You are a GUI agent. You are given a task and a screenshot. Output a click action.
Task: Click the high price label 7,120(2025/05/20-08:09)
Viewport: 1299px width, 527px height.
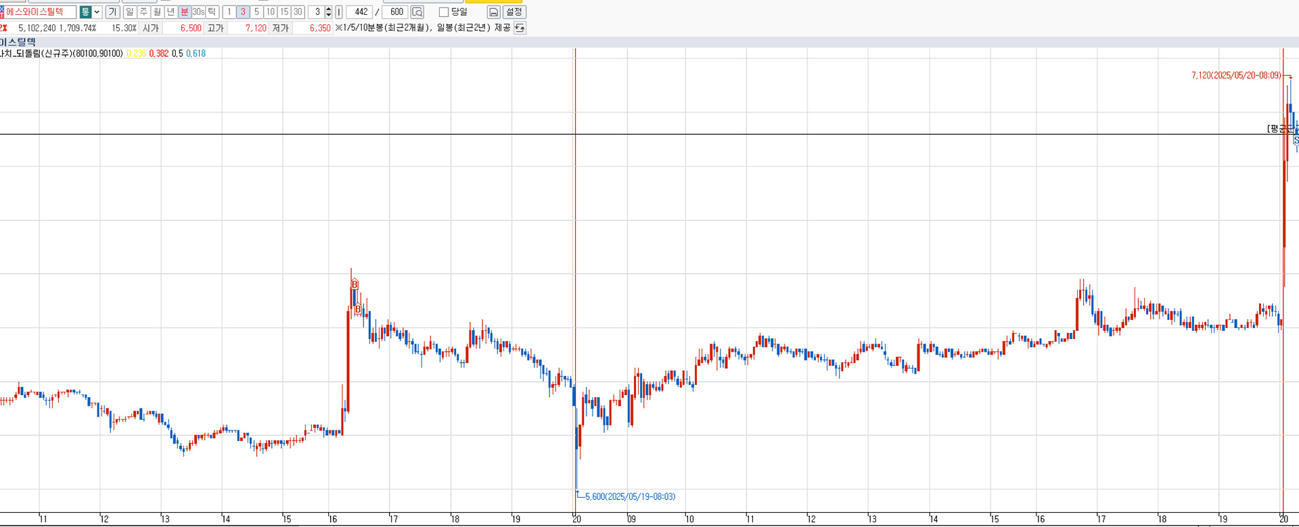click(1236, 76)
